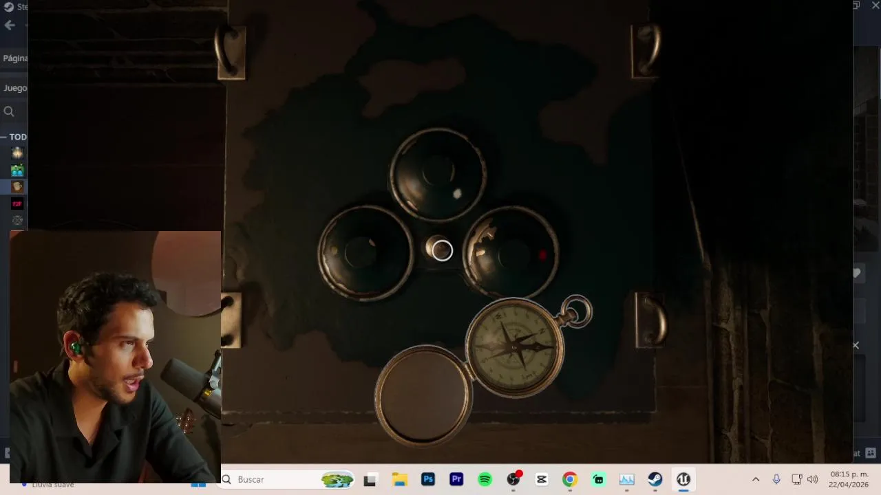Switch to OBS Studio on the taskbar
This screenshot has width=881, height=495.
click(x=513, y=479)
